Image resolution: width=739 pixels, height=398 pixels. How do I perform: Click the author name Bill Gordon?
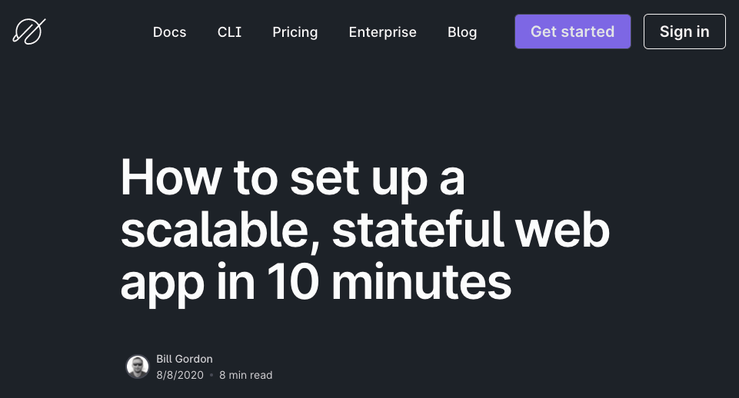[185, 359]
